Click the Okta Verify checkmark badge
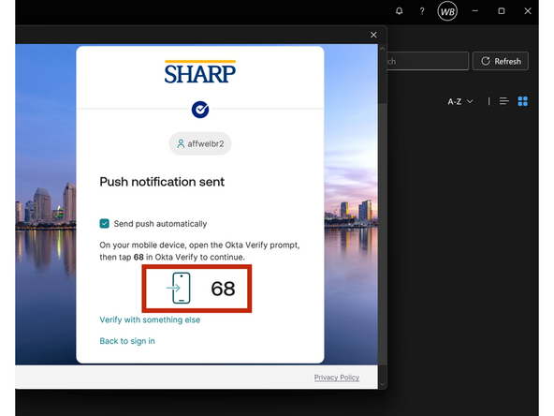This screenshot has width=554, height=416. [200, 110]
